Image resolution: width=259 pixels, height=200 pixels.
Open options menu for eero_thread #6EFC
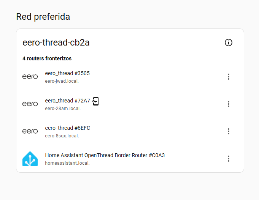point(228,131)
